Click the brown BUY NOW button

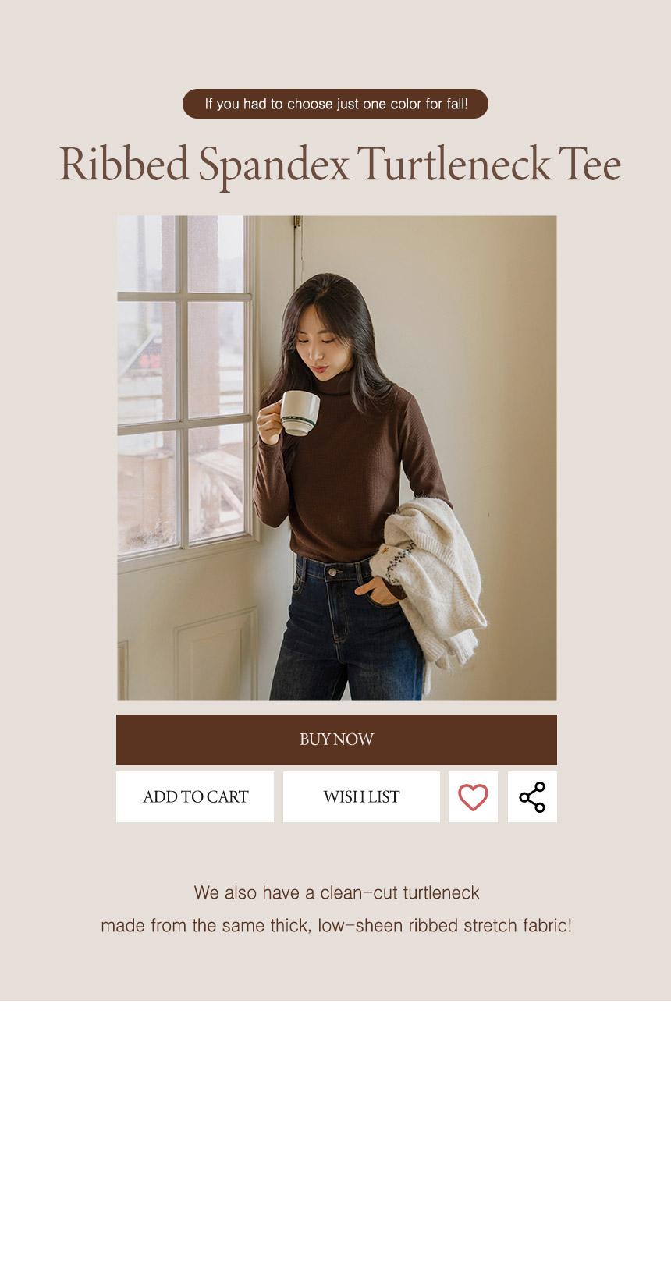point(336,739)
